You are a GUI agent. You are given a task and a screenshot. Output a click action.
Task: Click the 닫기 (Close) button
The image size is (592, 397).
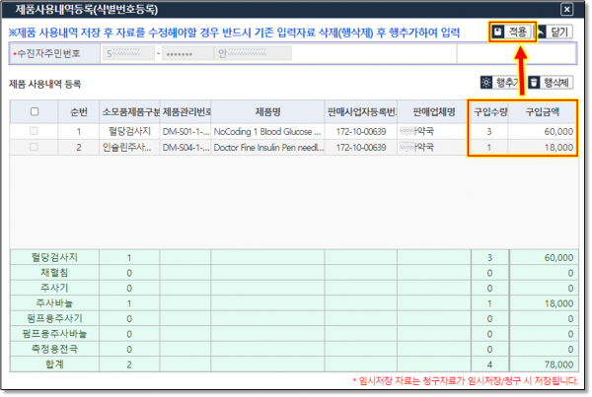click(557, 33)
